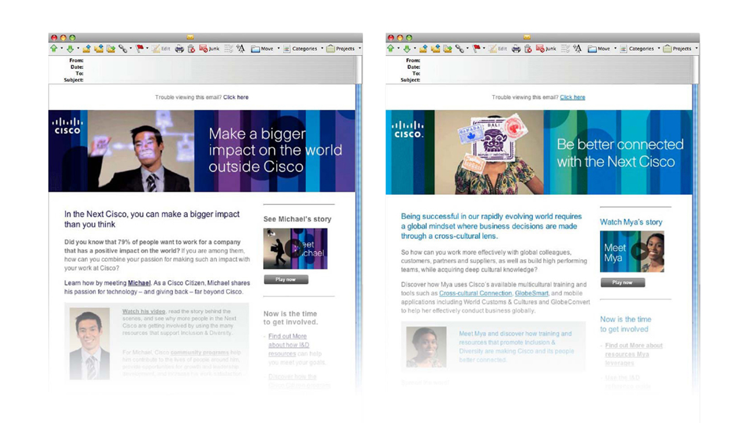Screen dimensions: 741x423
Task: Mark as Junk in Mya email window
Action: point(546,49)
